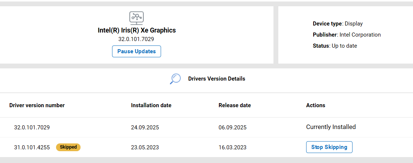413x163 pixels.
Task: Select the Intel(R) Iris(R) Xe Graphics title
Action: coord(137,30)
